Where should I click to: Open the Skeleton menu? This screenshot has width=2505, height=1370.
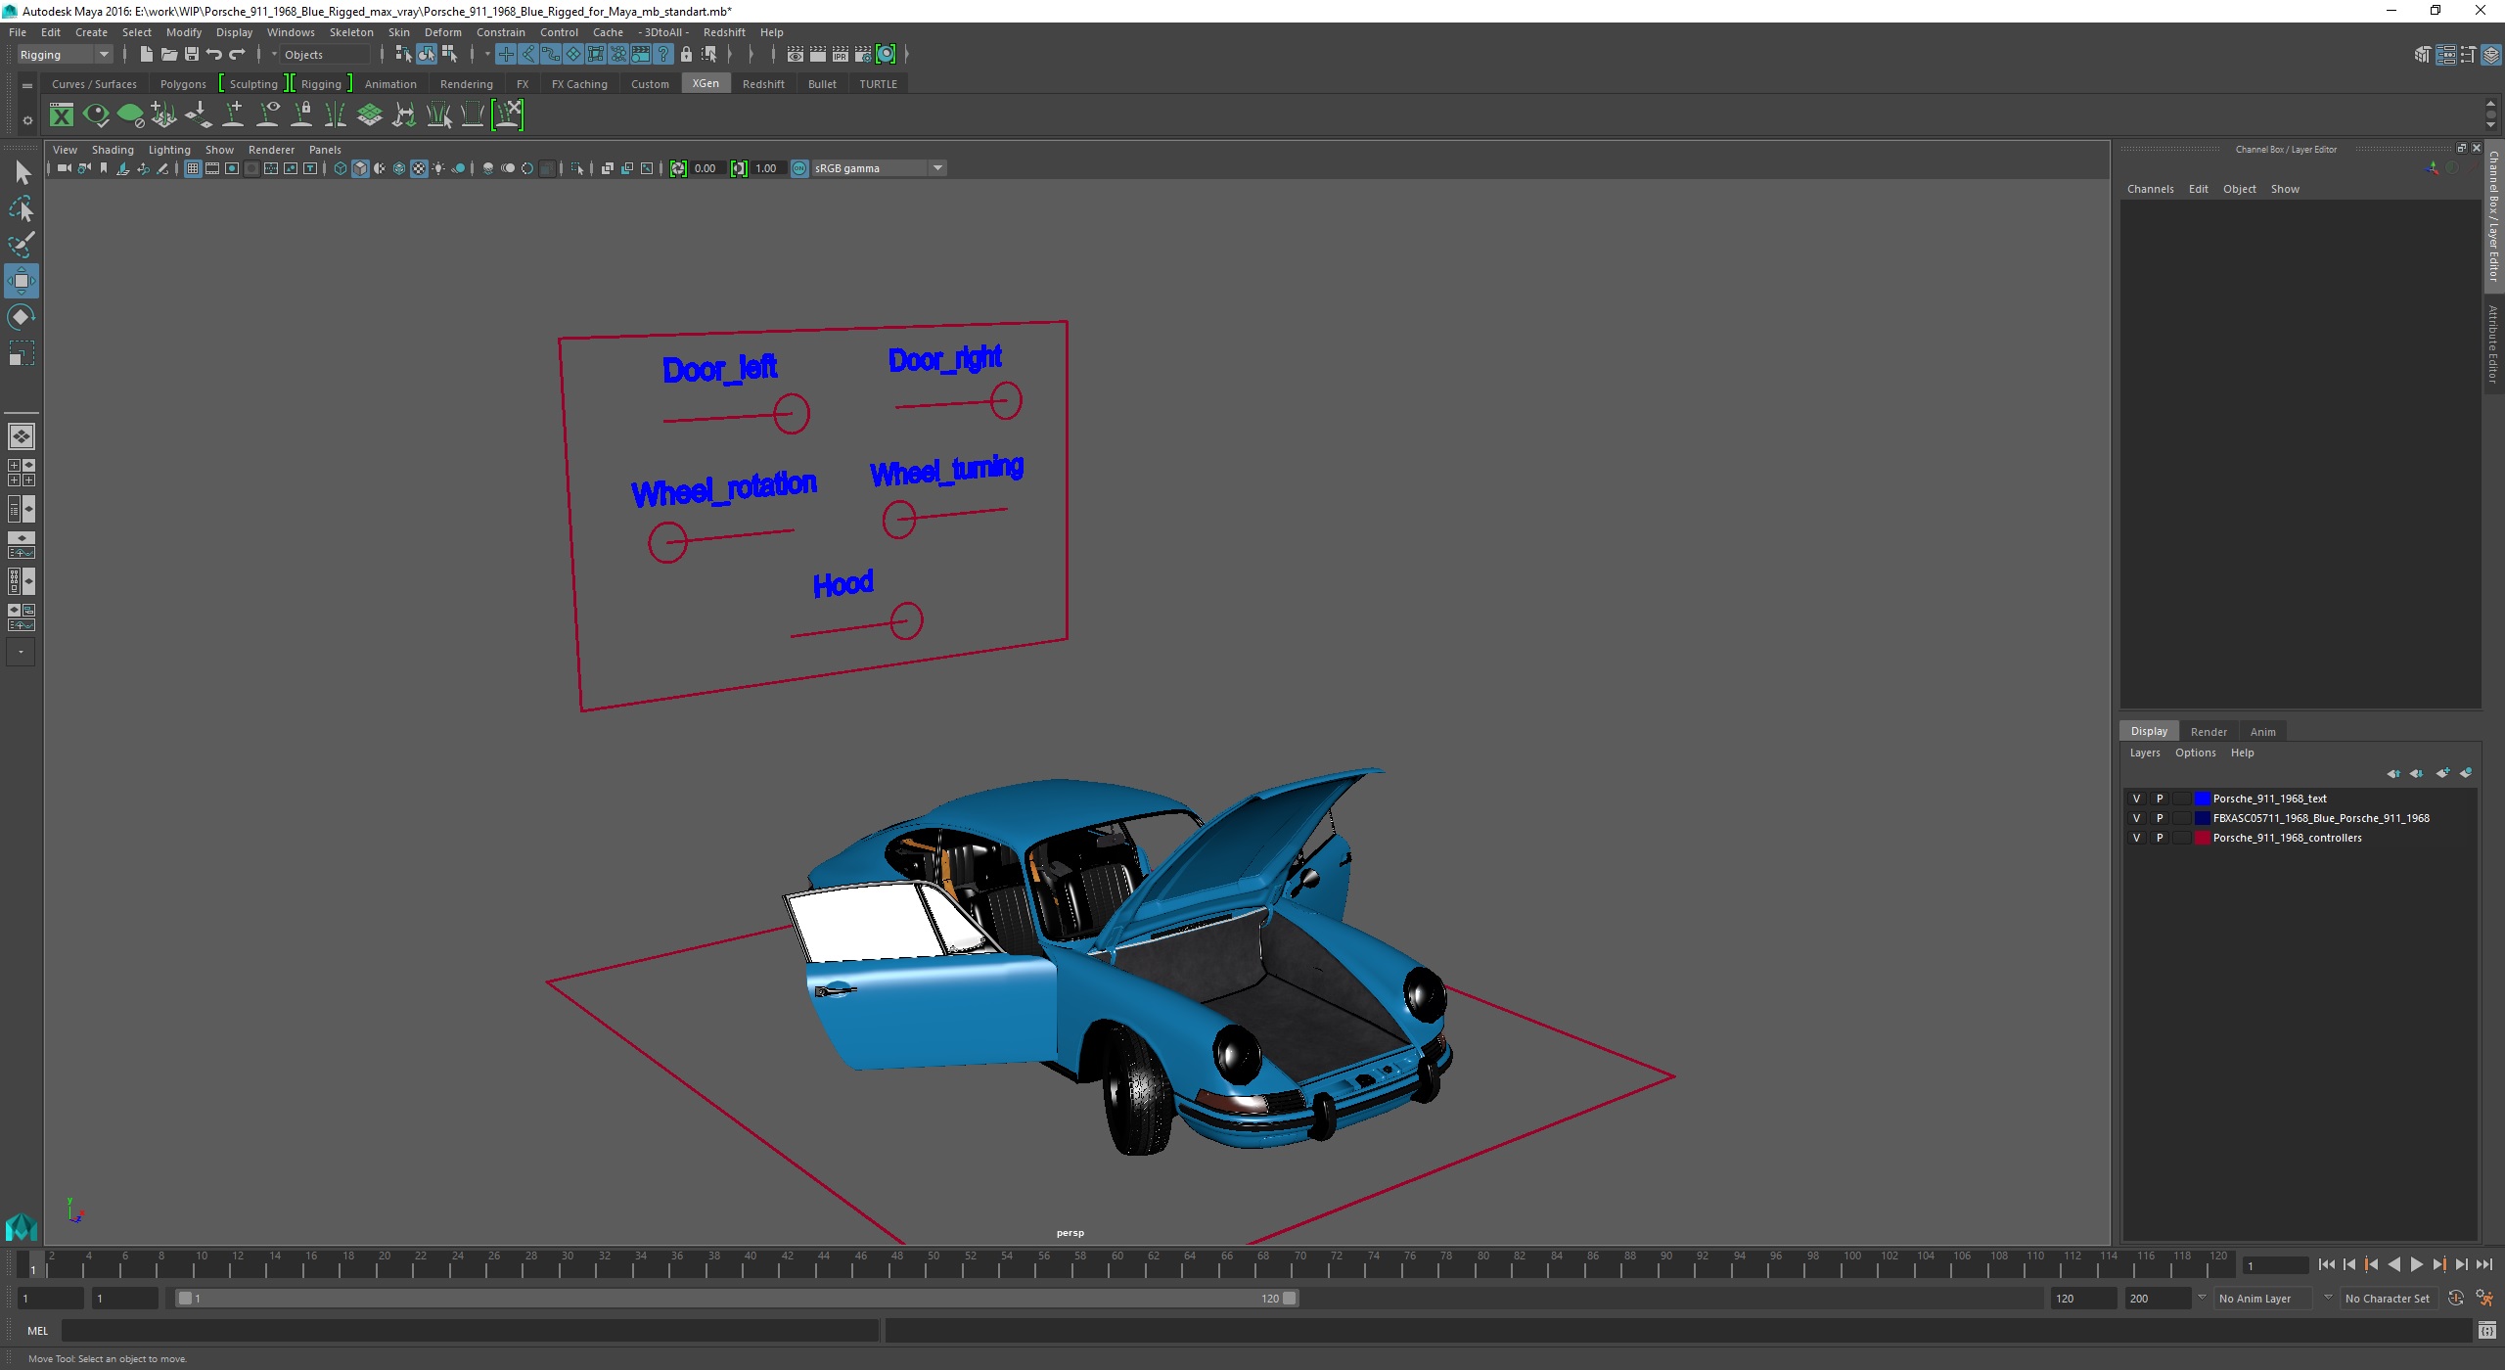coord(351,32)
